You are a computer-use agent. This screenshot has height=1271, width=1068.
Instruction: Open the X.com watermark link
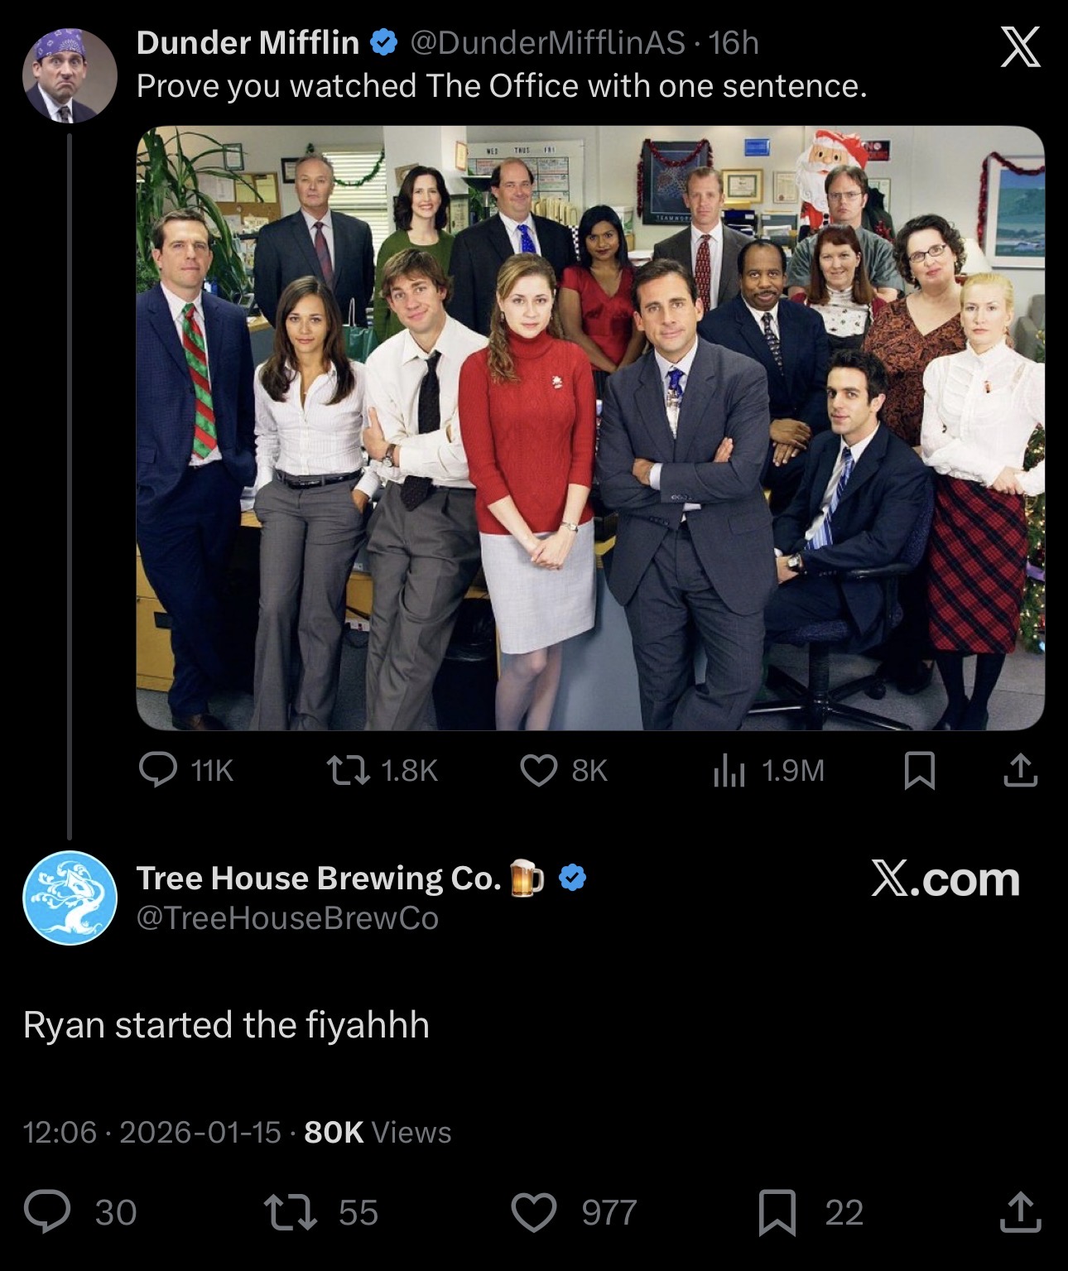(945, 879)
